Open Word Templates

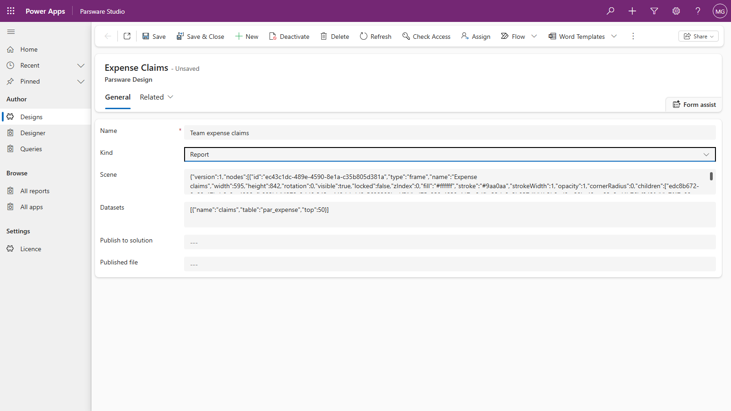tap(577, 36)
